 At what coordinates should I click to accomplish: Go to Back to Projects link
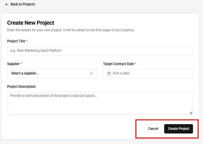pyautogui.click(x=23, y=4)
